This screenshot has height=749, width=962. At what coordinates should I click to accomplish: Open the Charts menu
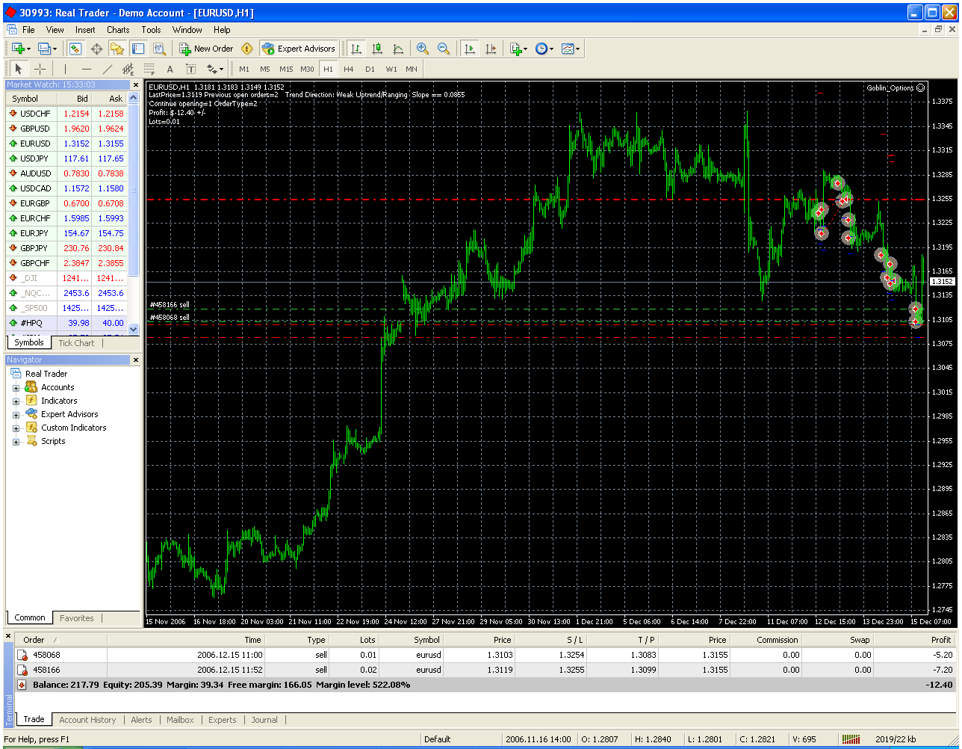(x=118, y=30)
